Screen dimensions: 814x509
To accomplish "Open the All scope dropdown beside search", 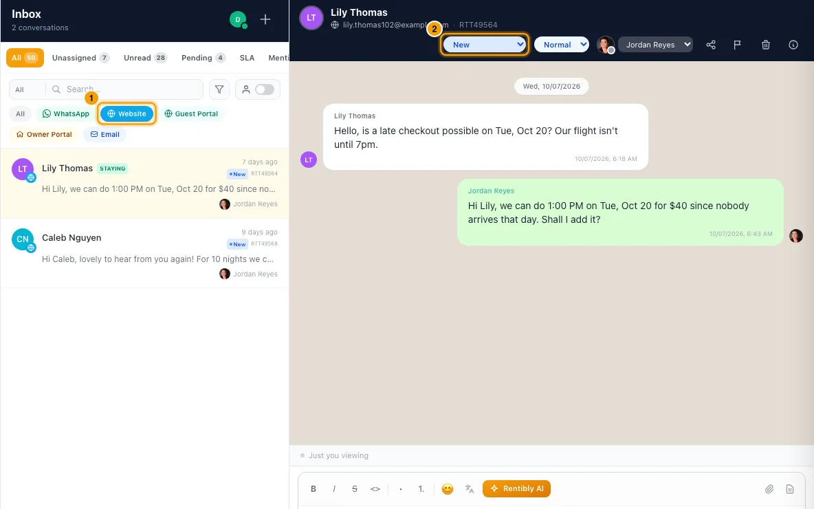I will click(x=27, y=89).
